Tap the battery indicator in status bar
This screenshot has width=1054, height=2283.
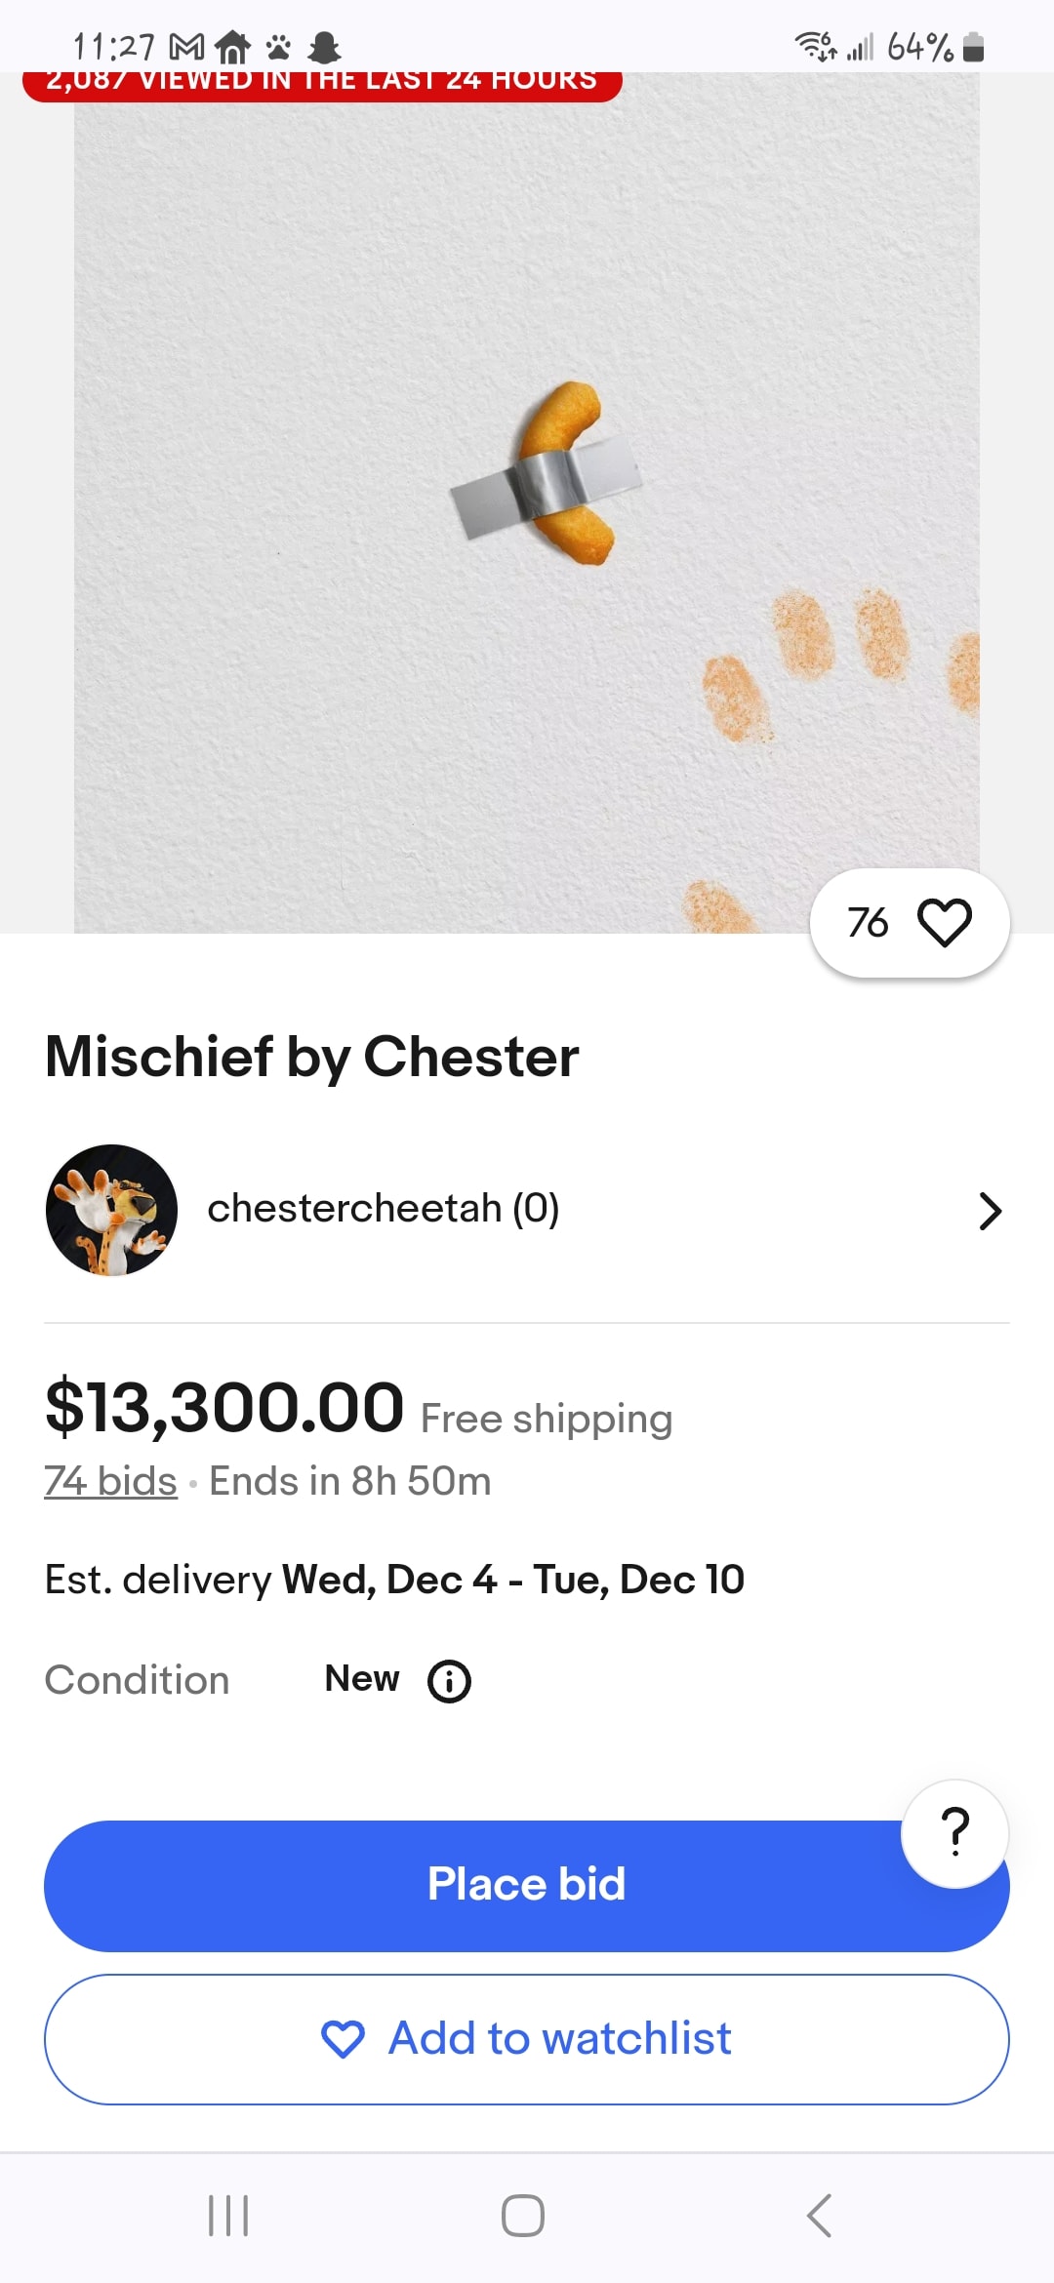pos(973,47)
